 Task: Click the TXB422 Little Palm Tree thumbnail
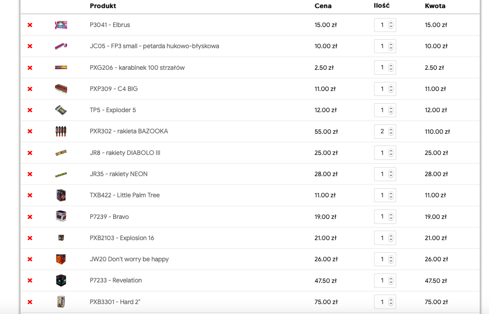coord(61,196)
